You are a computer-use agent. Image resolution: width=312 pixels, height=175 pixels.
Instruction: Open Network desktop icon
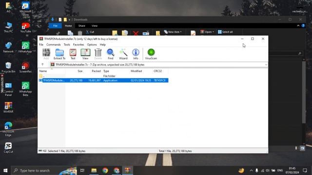point(8,48)
